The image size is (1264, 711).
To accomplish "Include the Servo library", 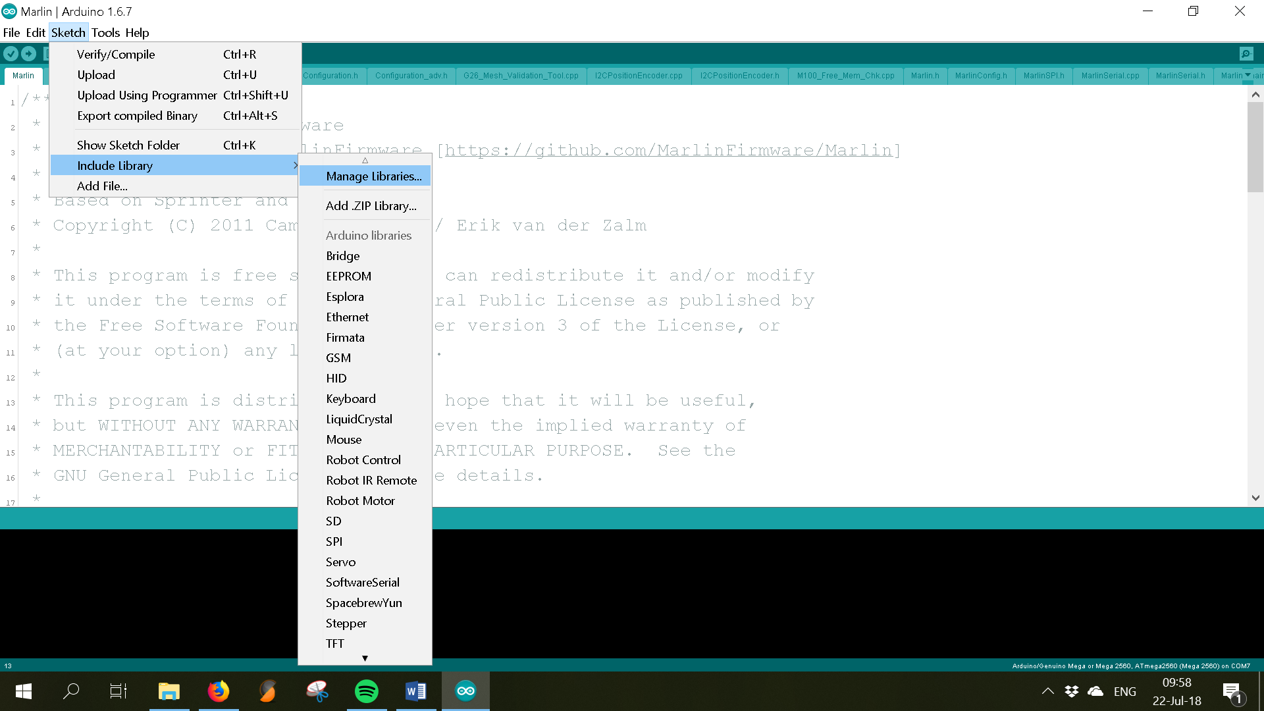I will point(365,562).
